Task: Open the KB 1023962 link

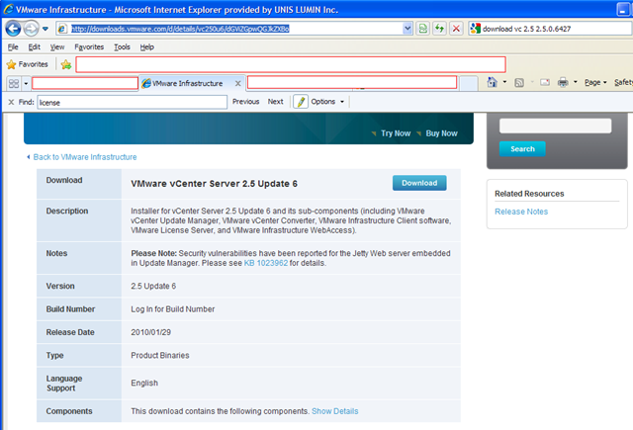Action: 266,263
